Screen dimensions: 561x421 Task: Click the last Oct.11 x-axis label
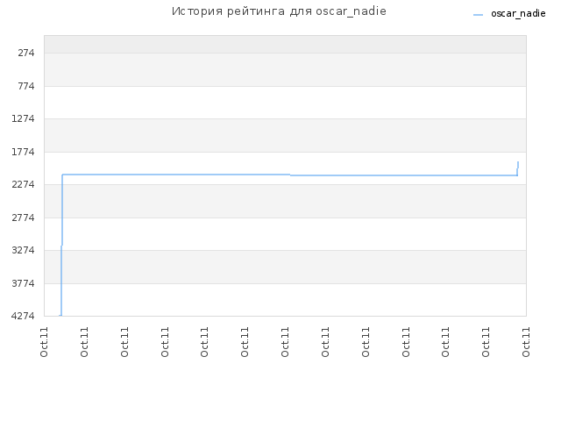(x=526, y=342)
